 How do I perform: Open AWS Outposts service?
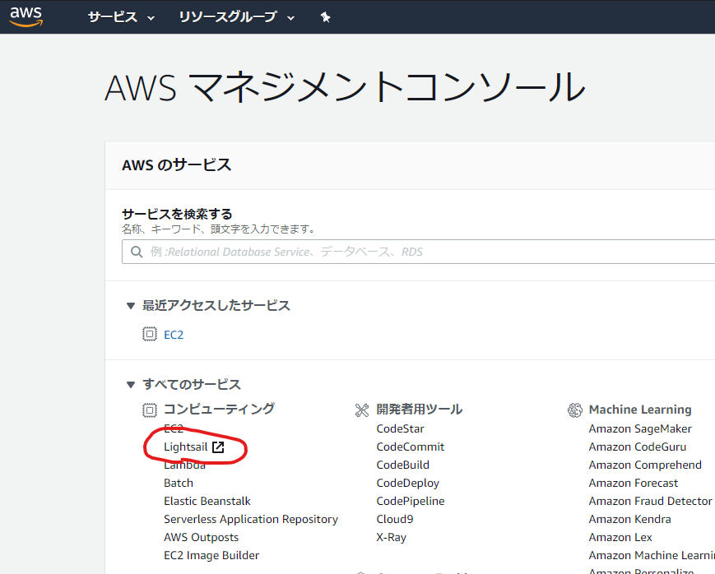(x=201, y=537)
